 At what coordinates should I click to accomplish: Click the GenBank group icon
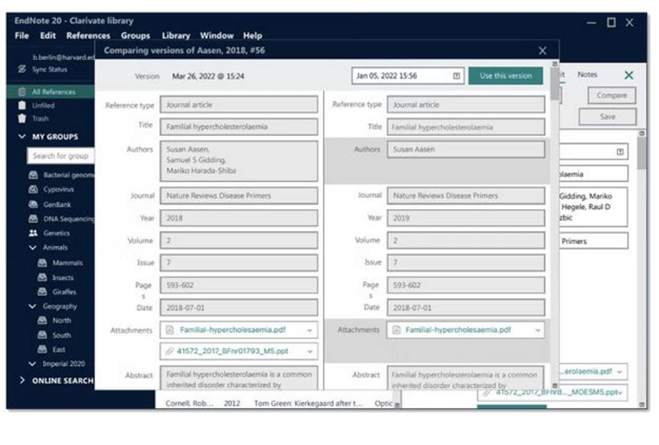33,204
